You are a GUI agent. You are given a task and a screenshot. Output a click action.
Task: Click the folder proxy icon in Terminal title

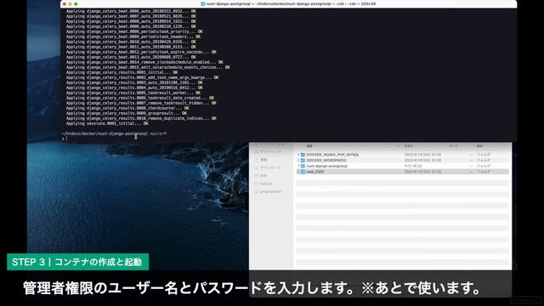tap(202, 3)
